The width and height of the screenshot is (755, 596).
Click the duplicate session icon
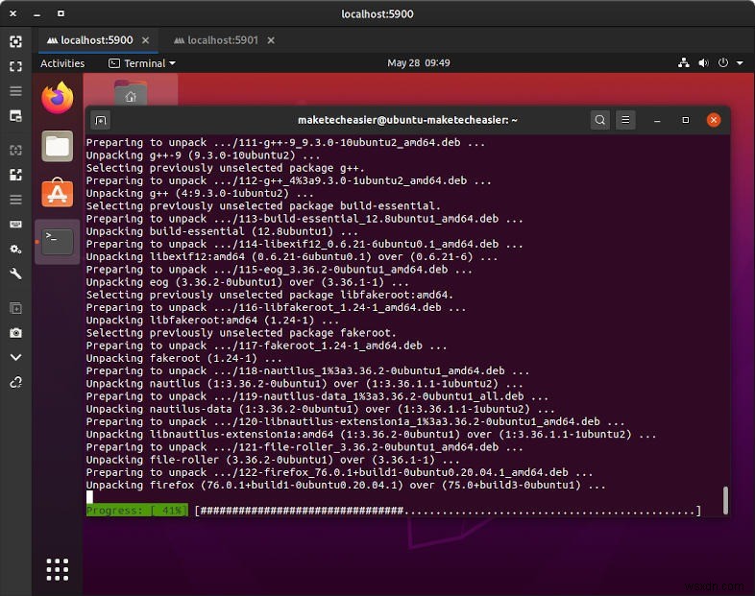click(x=15, y=308)
